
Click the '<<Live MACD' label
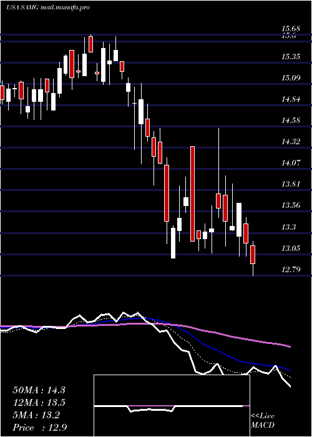263,421
